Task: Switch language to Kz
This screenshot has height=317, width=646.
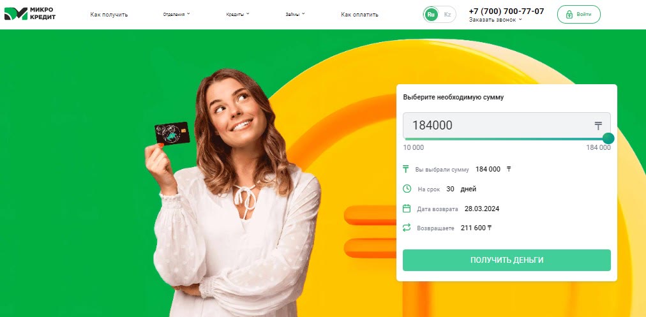Action: 447,15
